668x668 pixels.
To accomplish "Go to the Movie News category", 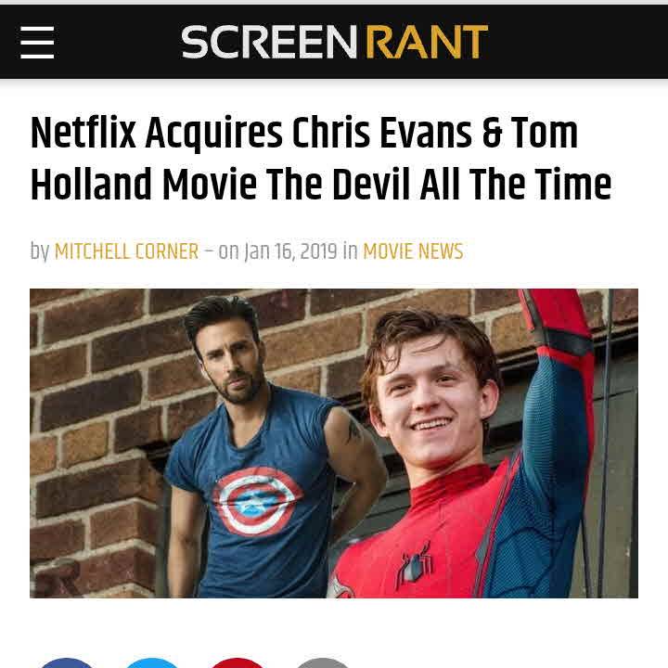I will [x=413, y=251].
